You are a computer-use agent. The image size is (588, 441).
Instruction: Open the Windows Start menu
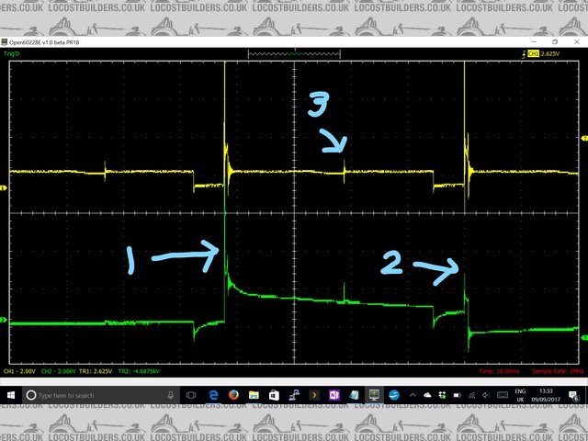(x=11, y=394)
